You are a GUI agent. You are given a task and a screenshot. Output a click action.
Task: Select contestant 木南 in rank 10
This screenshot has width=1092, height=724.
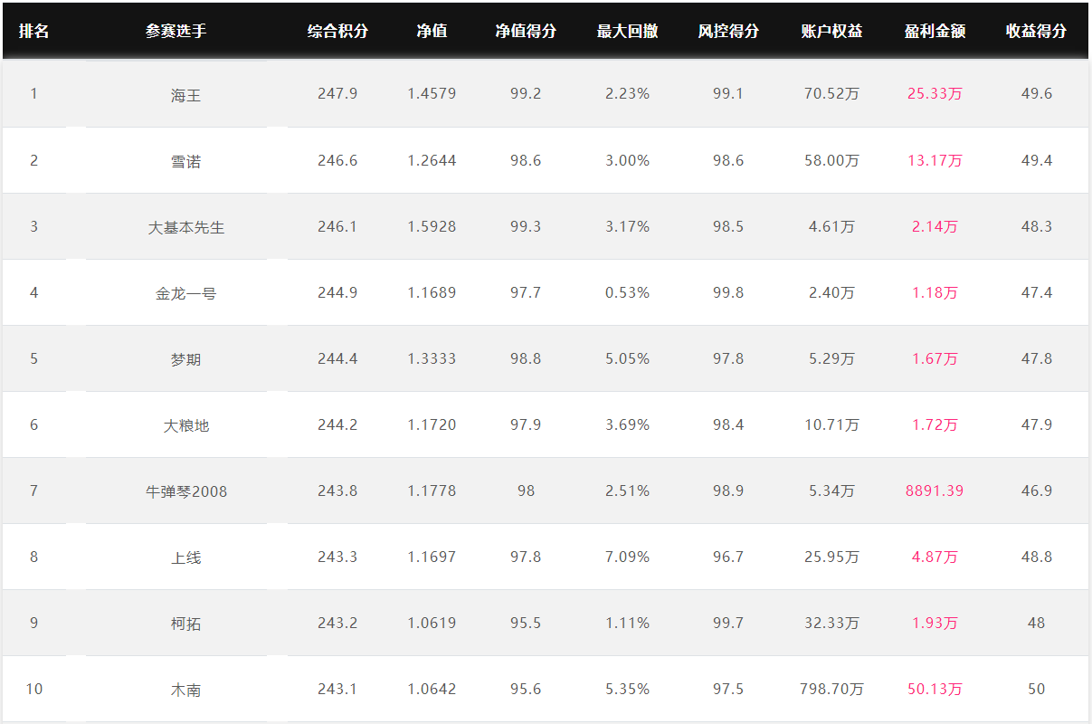(185, 690)
